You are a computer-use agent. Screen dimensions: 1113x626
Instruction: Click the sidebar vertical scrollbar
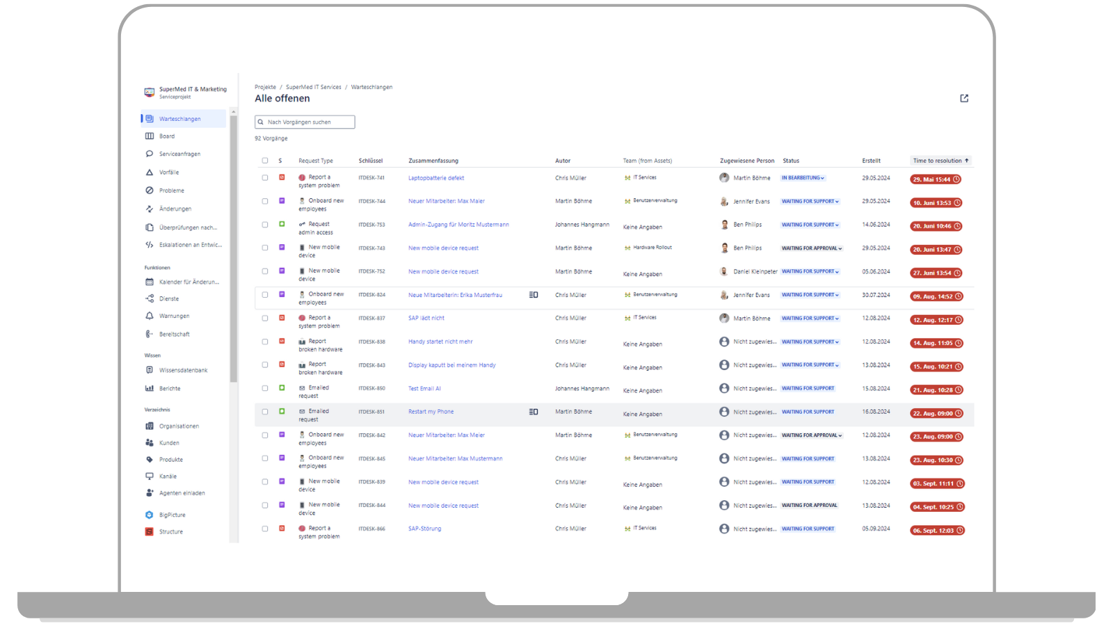coord(234,250)
